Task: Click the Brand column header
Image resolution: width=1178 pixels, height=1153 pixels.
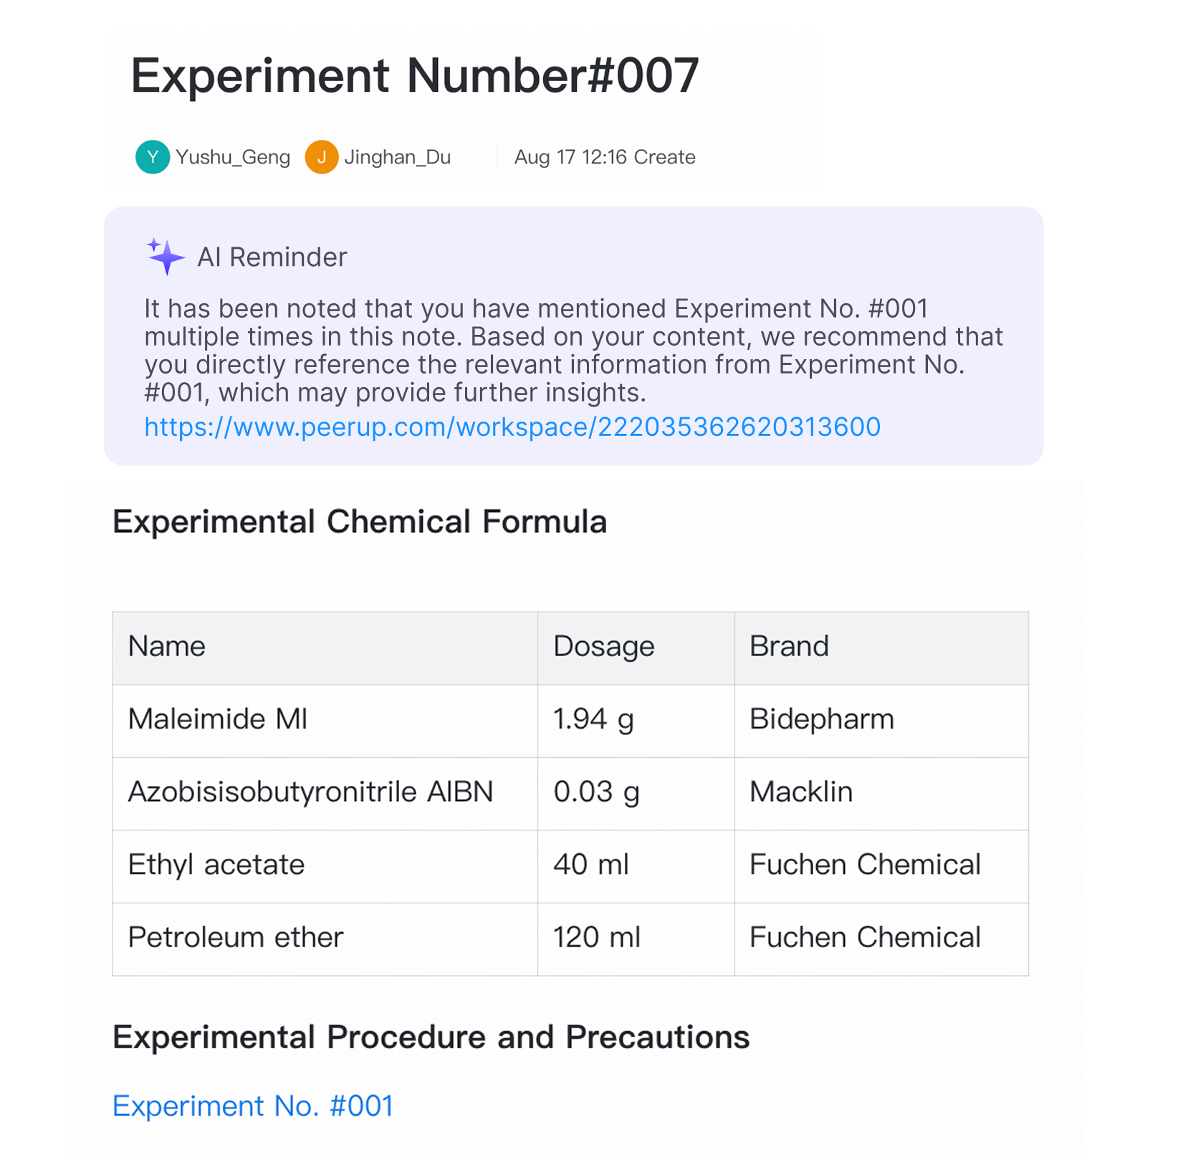Action: (x=789, y=647)
